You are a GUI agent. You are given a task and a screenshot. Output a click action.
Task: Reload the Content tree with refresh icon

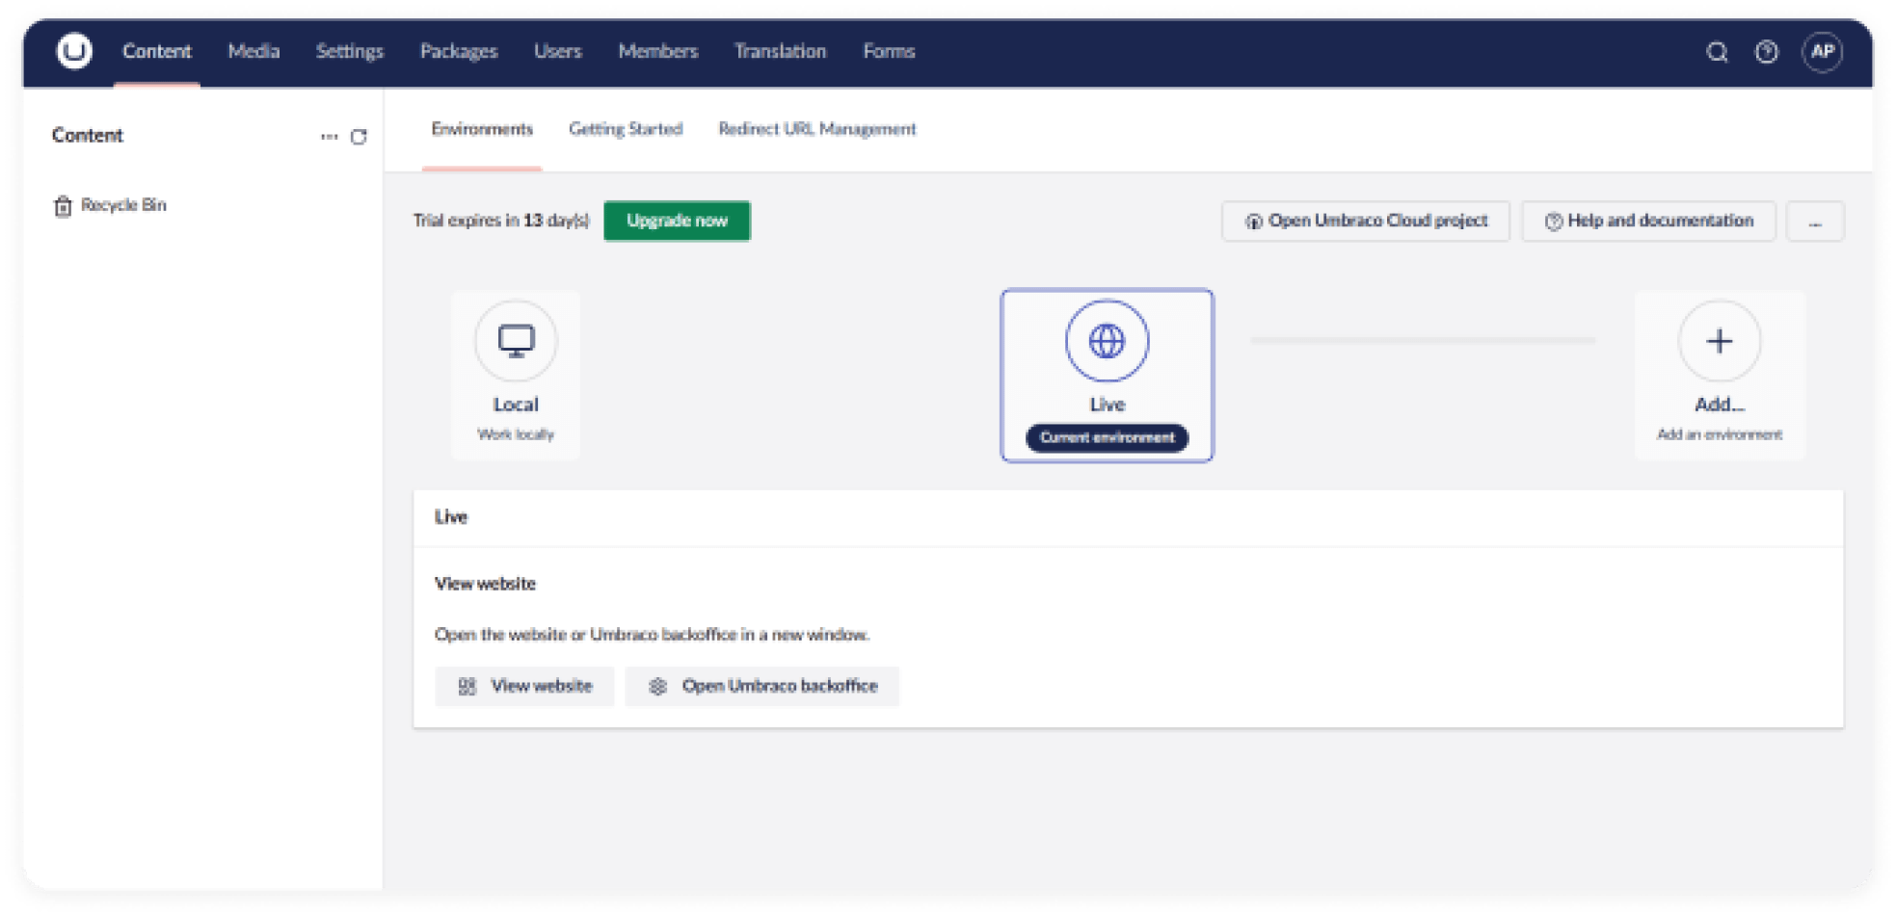coord(359,137)
